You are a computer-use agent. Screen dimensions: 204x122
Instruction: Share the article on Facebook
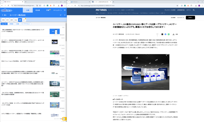(x=165, y=34)
